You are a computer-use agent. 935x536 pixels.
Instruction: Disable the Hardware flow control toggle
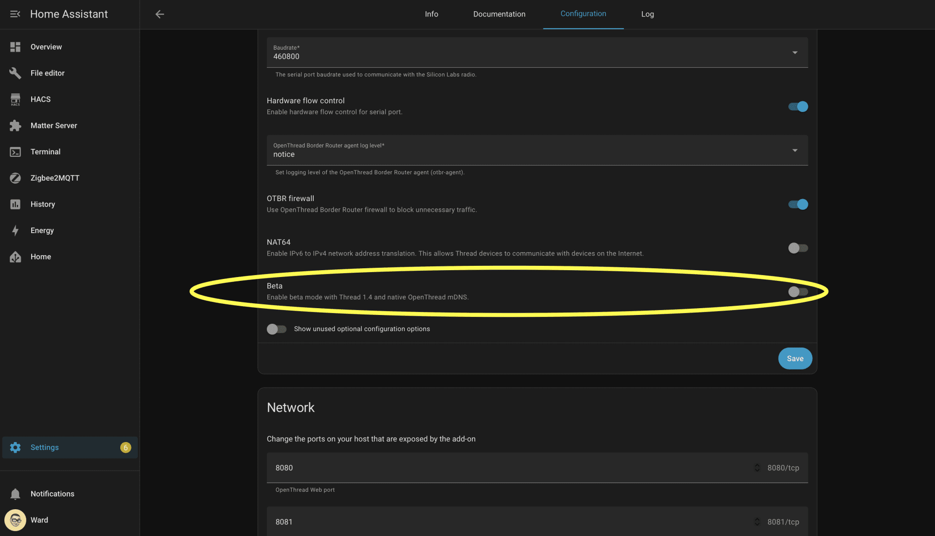[x=798, y=107]
